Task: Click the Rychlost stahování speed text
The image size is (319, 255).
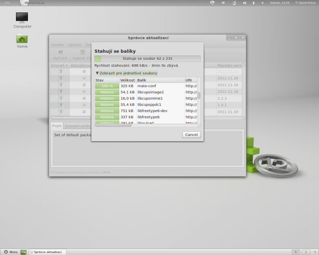Action: coord(136,66)
